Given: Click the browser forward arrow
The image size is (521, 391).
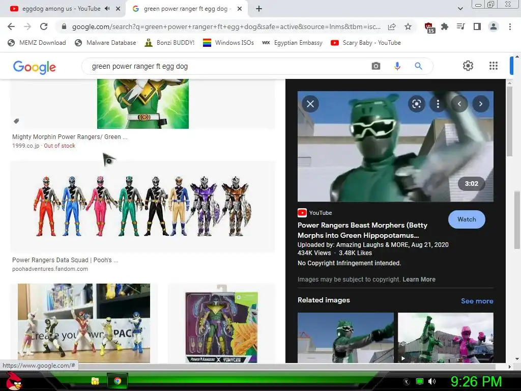Looking at the screenshot, I should coord(27,26).
